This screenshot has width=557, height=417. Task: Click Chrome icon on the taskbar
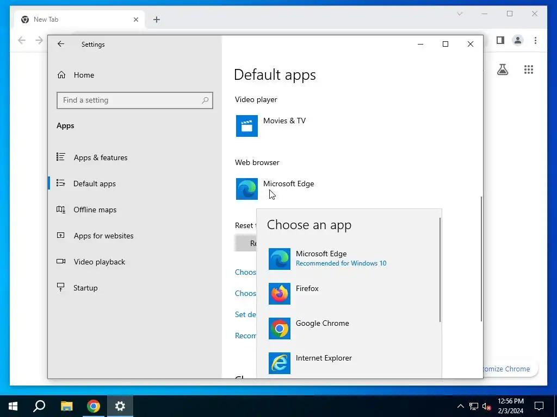coord(94,406)
